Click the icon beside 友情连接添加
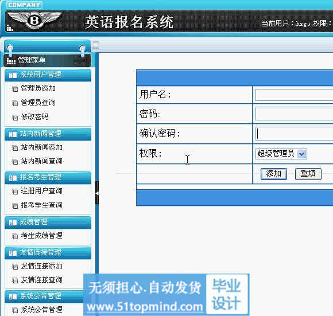This screenshot has height=316, width=333. 15,266
